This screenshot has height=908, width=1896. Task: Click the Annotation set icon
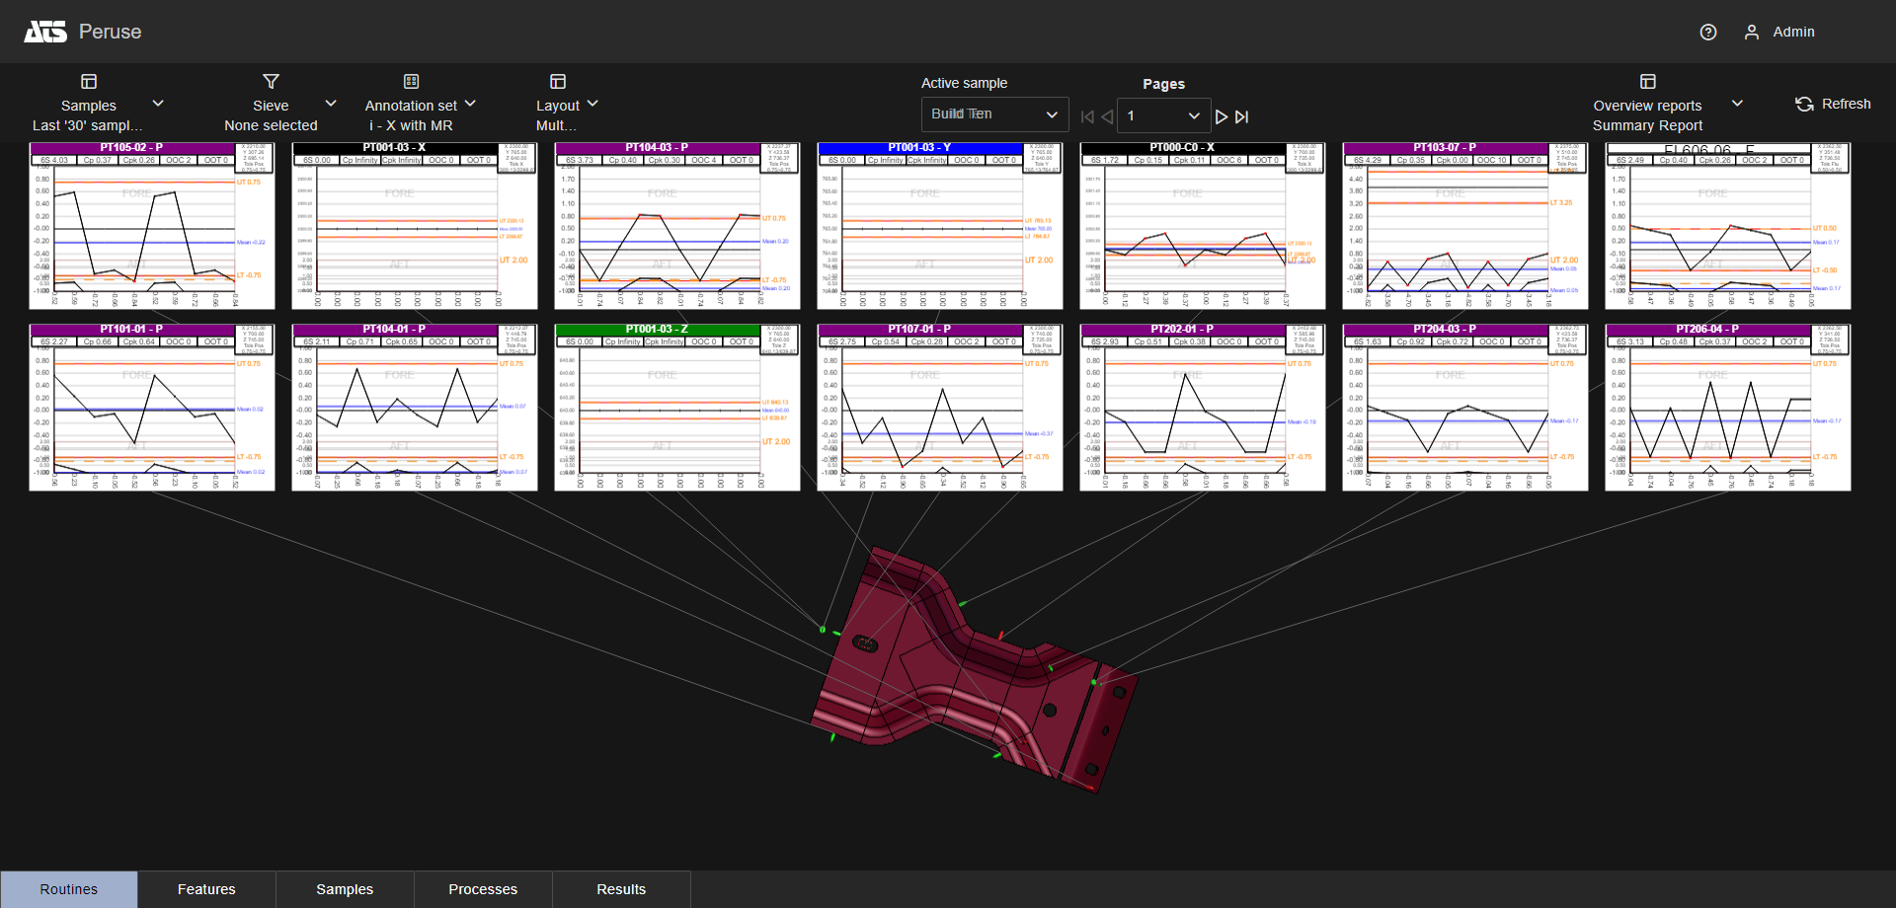click(x=411, y=82)
